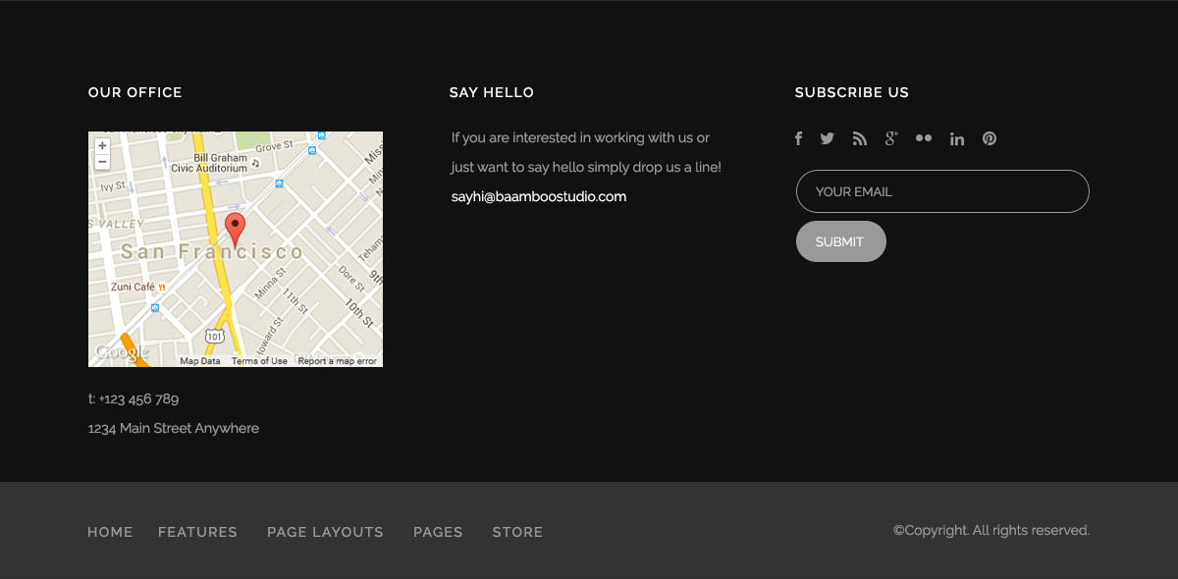This screenshot has width=1178, height=579.
Task: Visit the Google Plus icon
Action: 891,138
